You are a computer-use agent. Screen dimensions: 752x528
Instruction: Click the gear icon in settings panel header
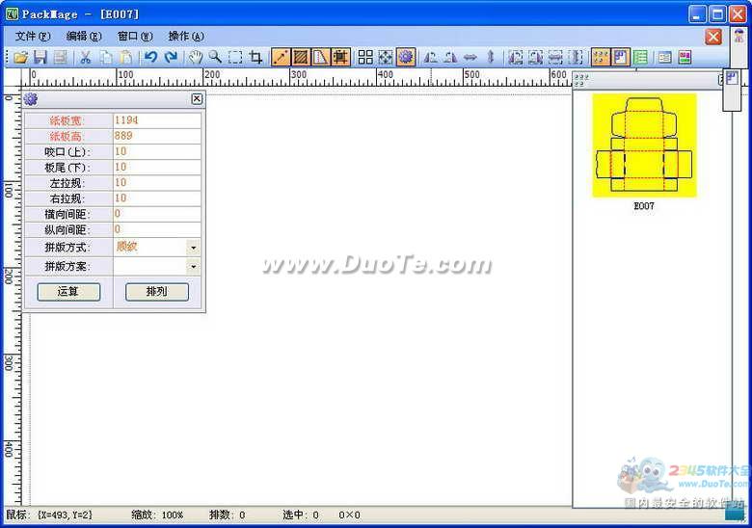31,99
